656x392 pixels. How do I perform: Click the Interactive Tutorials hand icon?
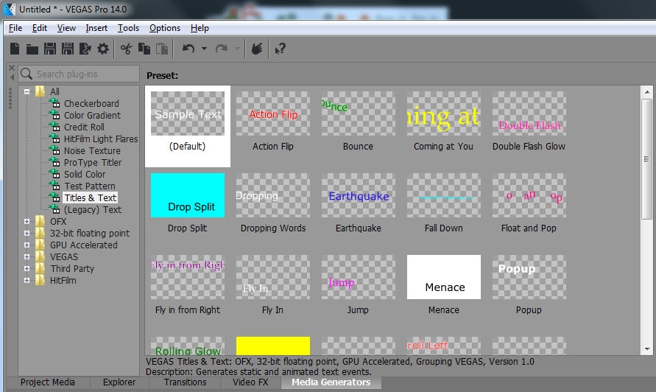tap(257, 49)
